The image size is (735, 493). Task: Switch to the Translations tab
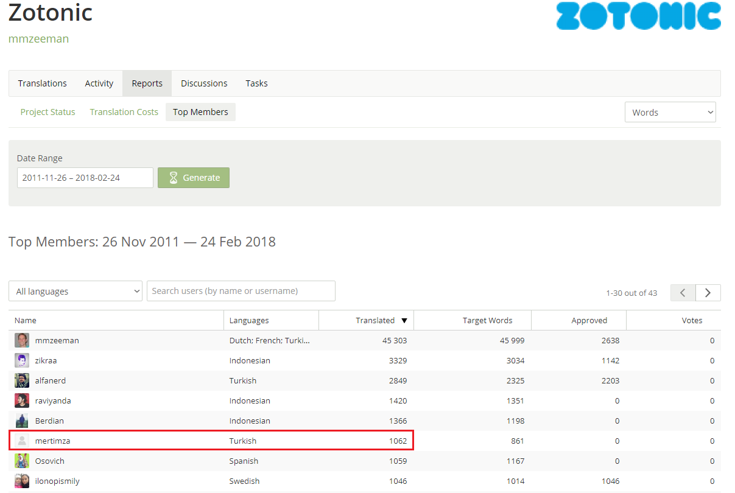(x=42, y=83)
